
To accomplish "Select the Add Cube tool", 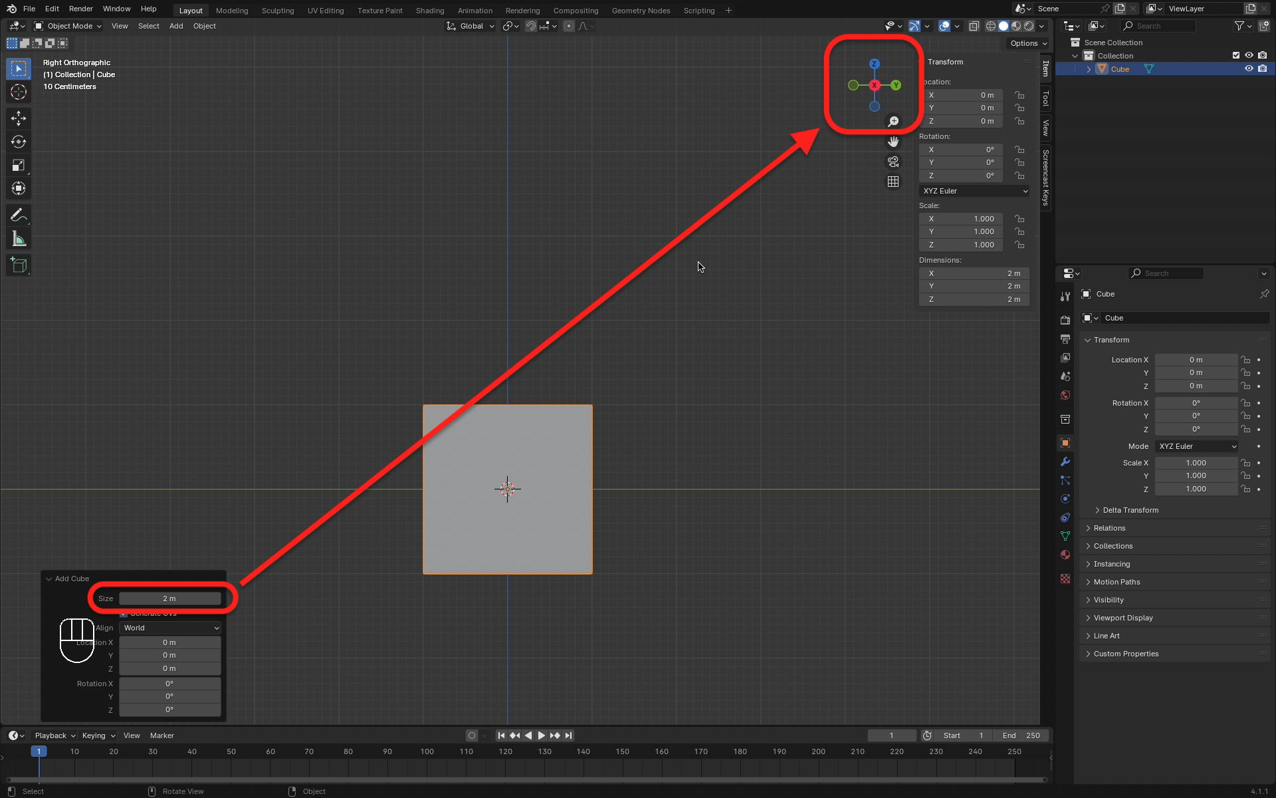I will point(19,265).
